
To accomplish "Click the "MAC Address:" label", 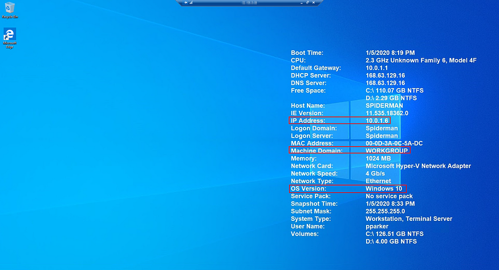I will (312, 143).
